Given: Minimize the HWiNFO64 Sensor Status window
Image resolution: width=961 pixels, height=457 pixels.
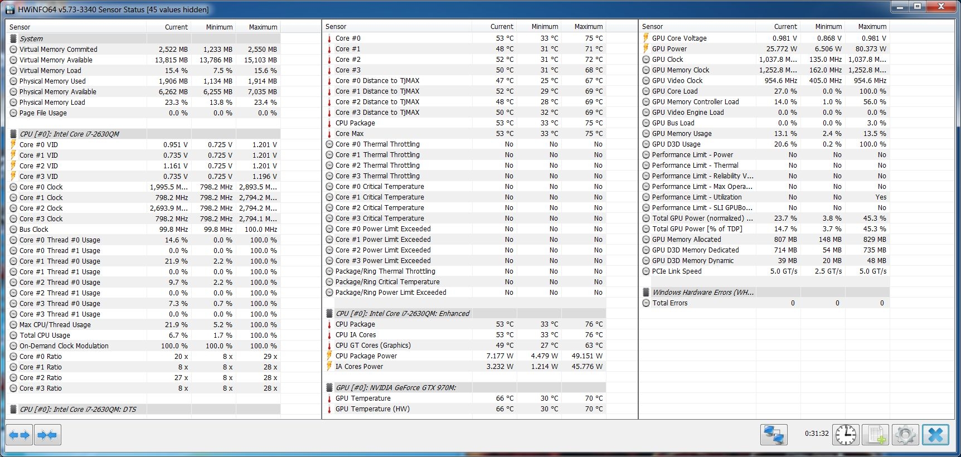Looking at the screenshot, I should point(899,7).
